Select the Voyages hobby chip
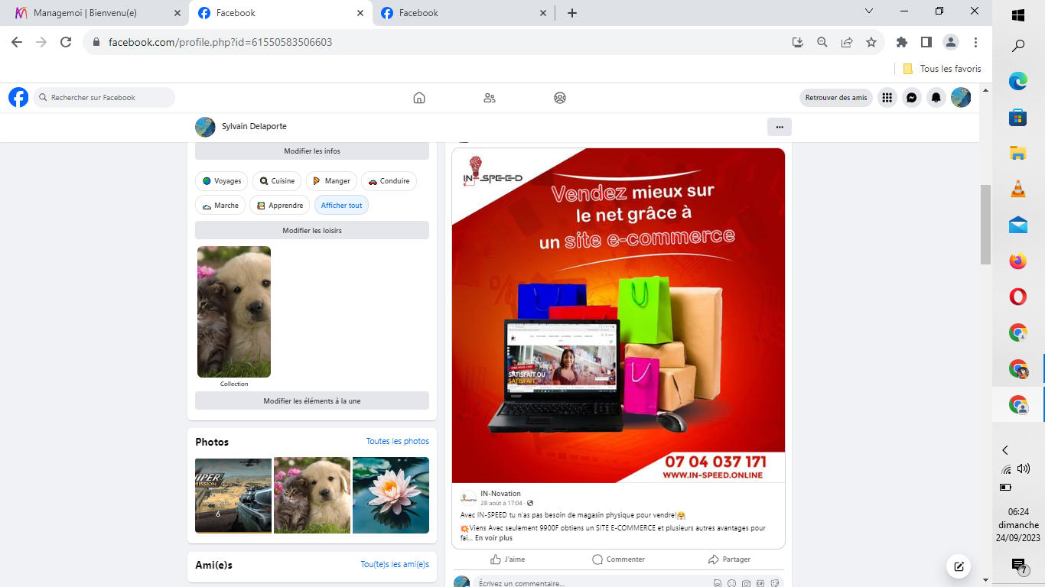Image resolution: width=1045 pixels, height=587 pixels. tap(222, 181)
